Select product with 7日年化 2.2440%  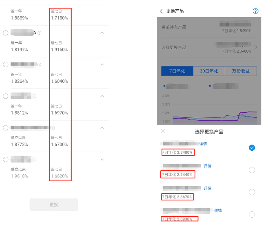pyautogui.click(x=252, y=170)
